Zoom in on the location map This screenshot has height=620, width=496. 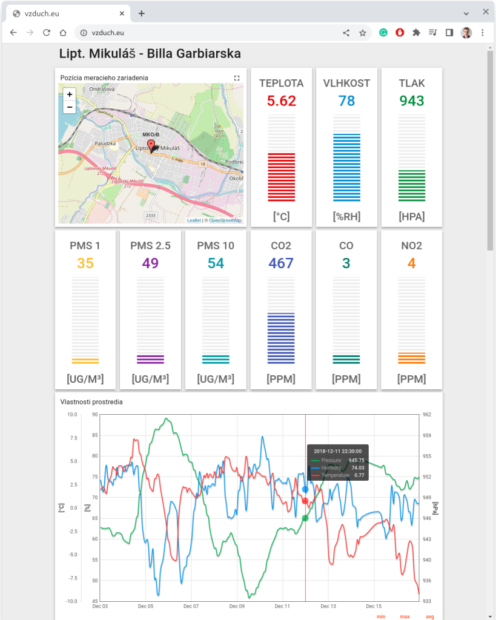(x=70, y=94)
